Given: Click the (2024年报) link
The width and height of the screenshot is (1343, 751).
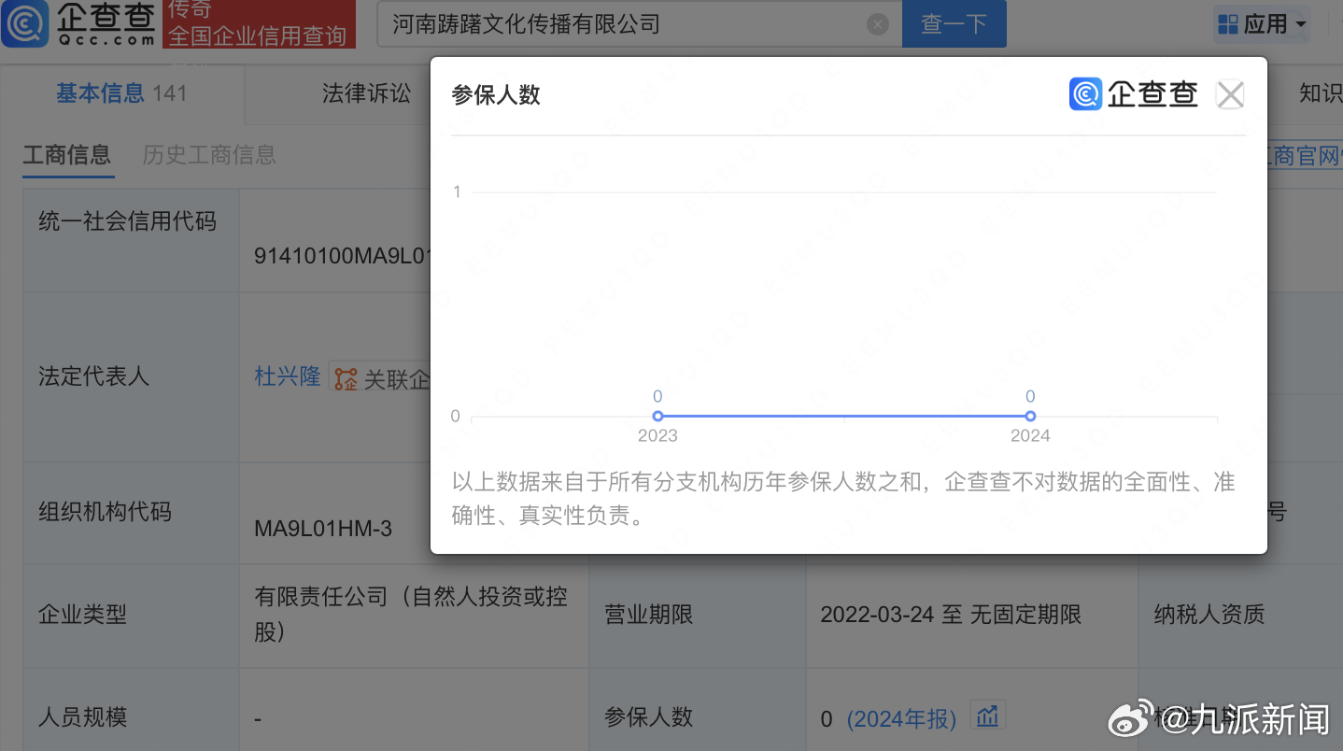Looking at the screenshot, I should click(901, 718).
